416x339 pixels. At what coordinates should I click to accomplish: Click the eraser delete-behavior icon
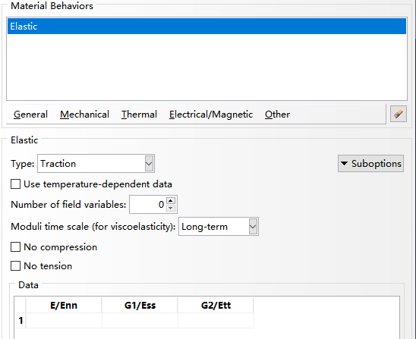[399, 114]
